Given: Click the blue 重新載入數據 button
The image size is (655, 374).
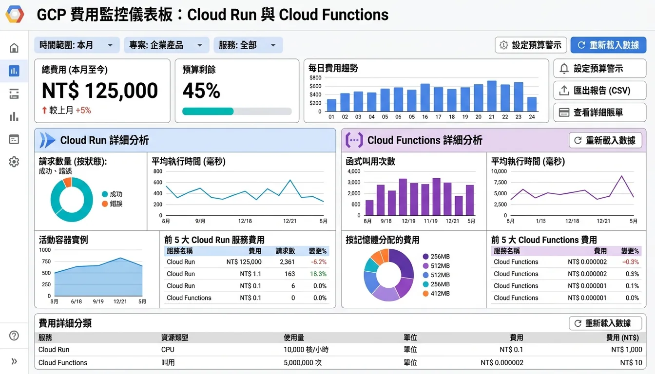Looking at the screenshot, I should click(x=608, y=45).
